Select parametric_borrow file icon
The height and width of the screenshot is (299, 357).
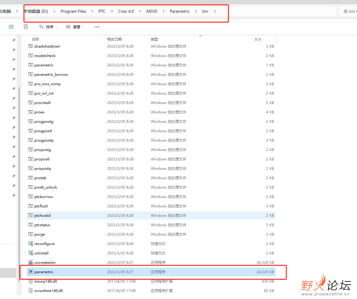click(x=31, y=74)
